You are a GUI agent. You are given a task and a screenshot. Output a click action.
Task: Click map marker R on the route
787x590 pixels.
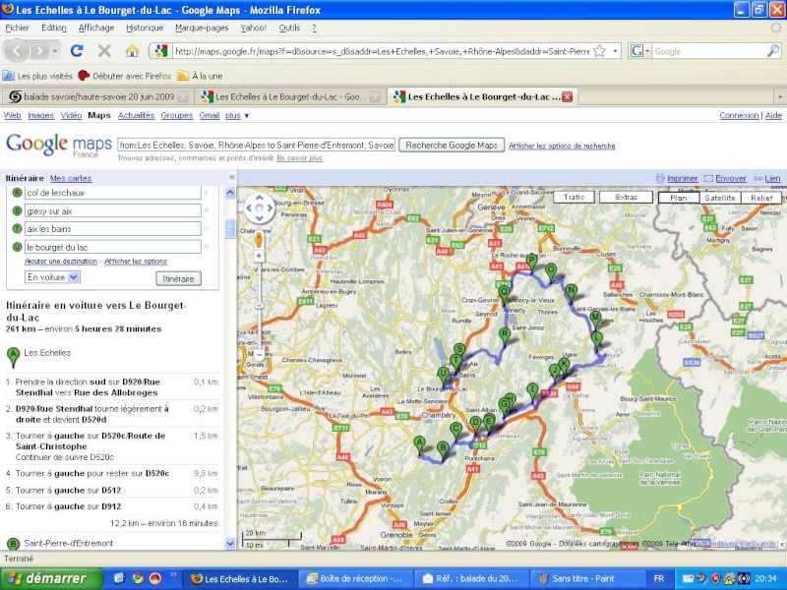[505, 336]
